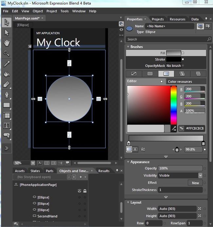Select the Button control tool
The image size is (213, 227).
(x=7, y=136)
